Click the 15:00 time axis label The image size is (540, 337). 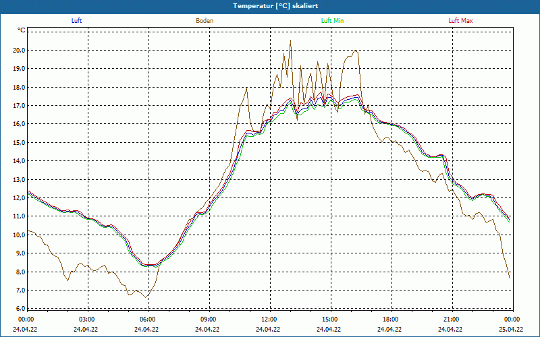coord(330,319)
